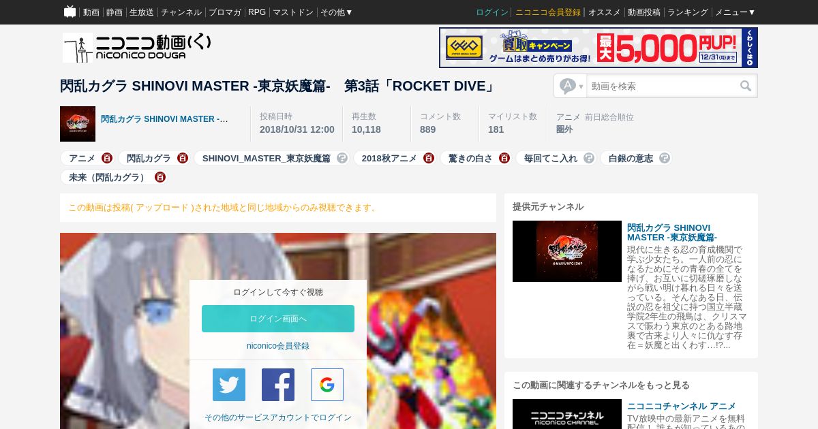Image resolution: width=818 pixels, height=429 pixels.
Task: Select the 毎回てこ入れ tag
Action: (x=551, y=158)
